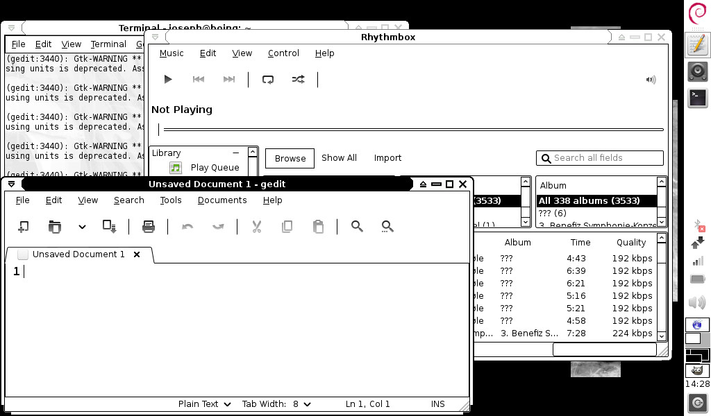
Task: Click the panel volume speaker icon
Action: [x=697, y=302]
